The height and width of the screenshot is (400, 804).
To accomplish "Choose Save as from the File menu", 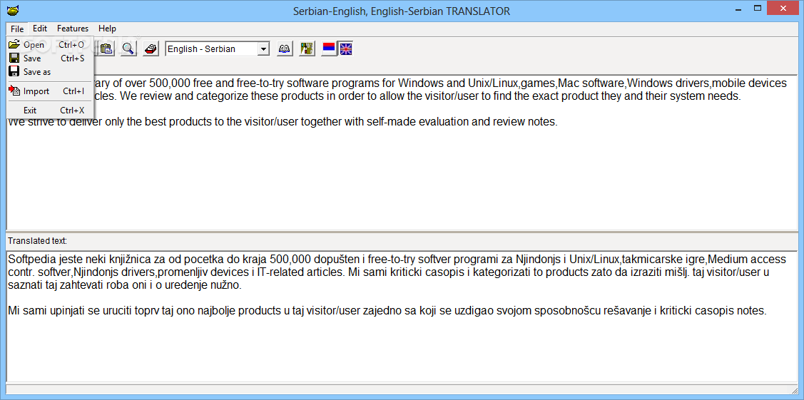I will coord(50,72).
